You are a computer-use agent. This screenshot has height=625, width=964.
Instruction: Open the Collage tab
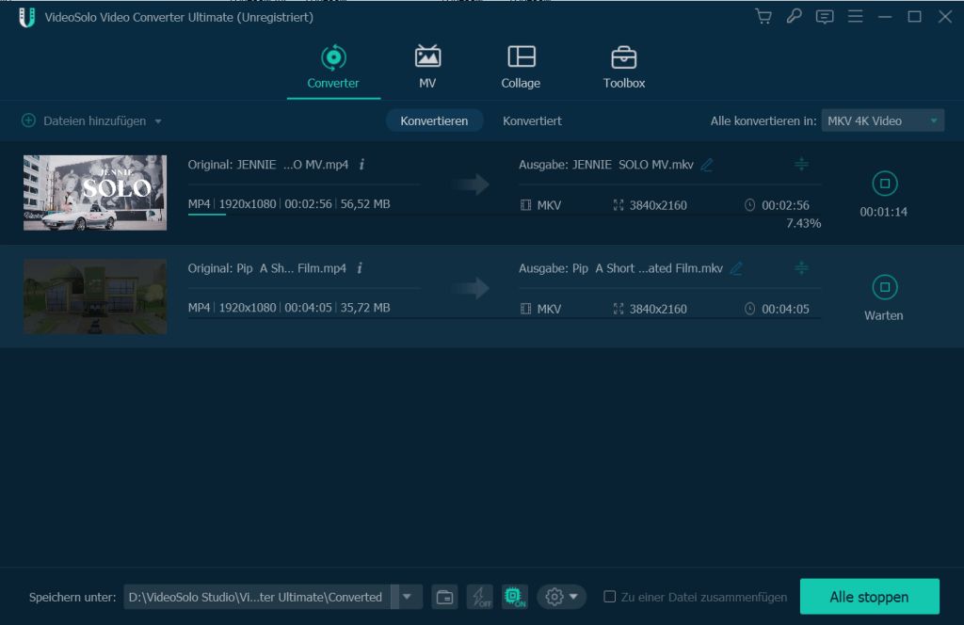coord(521,67)
